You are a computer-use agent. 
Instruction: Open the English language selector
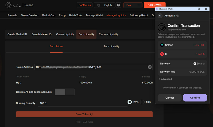coord(104,5)
